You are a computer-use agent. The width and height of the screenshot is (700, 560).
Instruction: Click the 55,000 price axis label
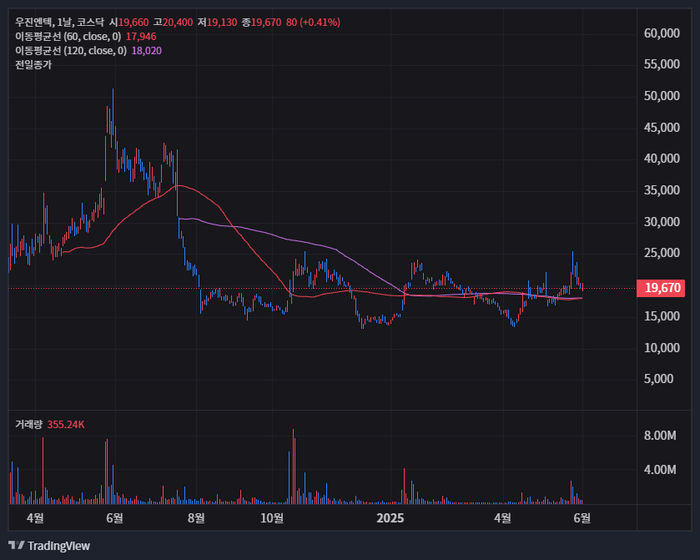click(x=662, y=64)
